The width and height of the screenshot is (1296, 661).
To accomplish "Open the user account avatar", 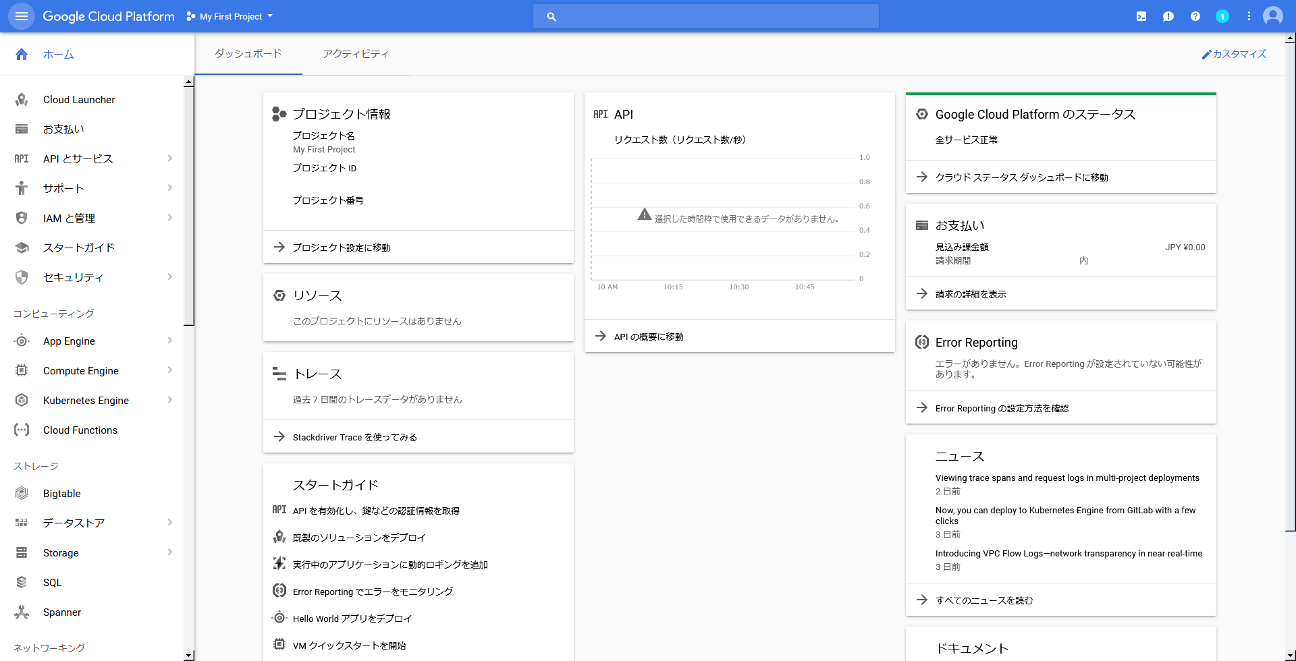I will (x=1273, y=16).
